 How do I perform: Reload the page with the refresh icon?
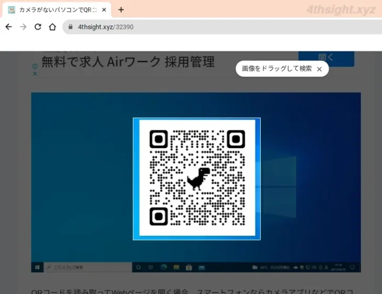pos(38,27)
